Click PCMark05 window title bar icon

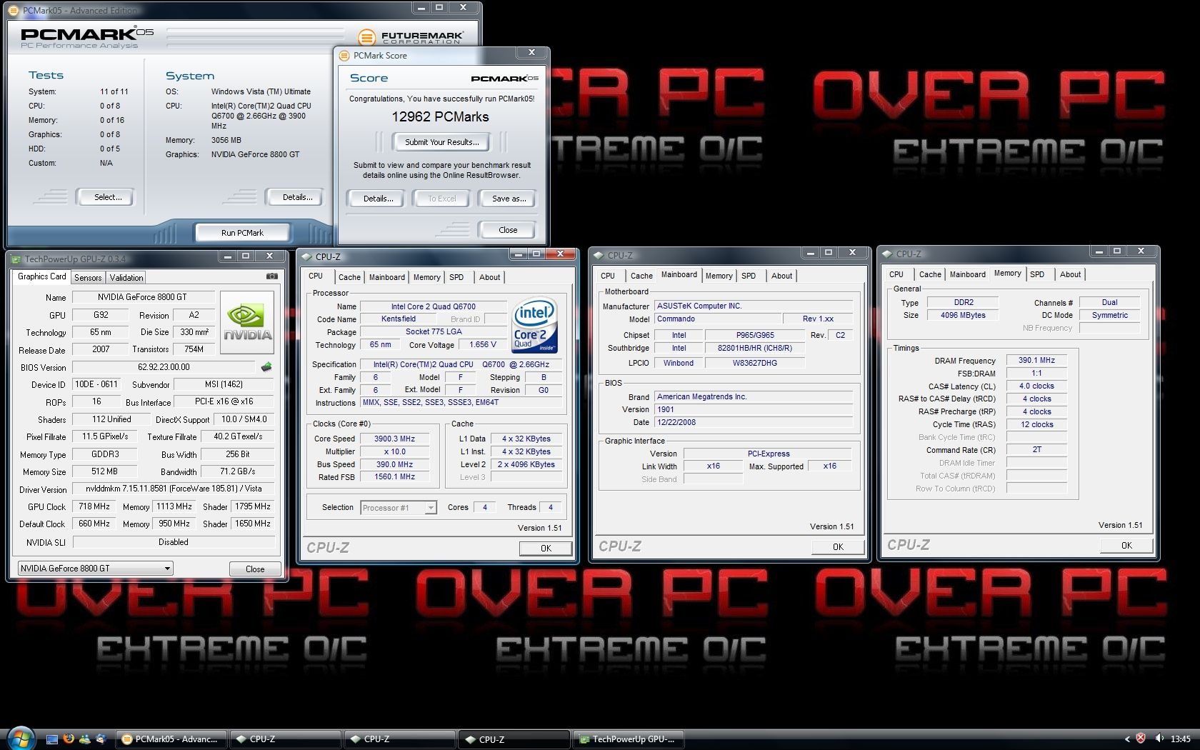(x=15, y=11)
